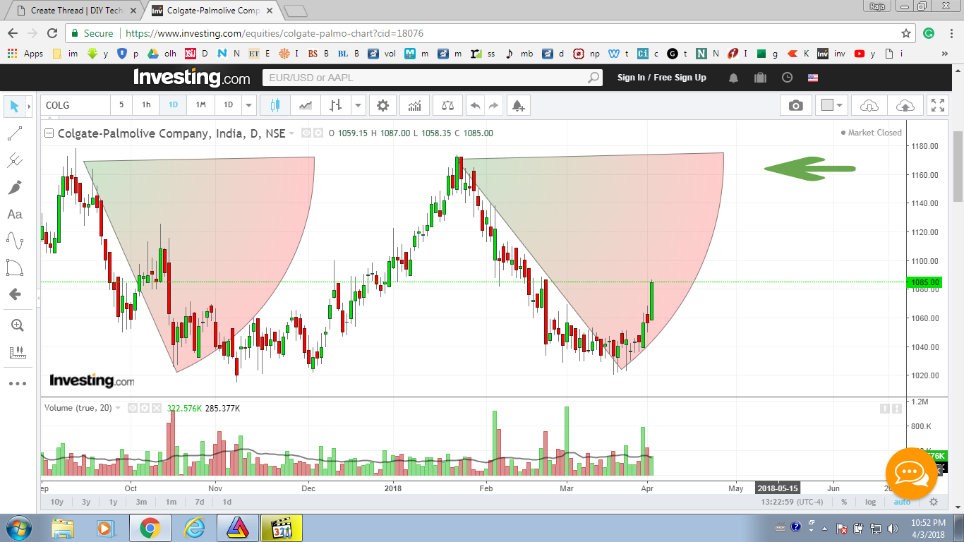Select the trend line drawing tool

pyautogui.click(x=14, y=133)
